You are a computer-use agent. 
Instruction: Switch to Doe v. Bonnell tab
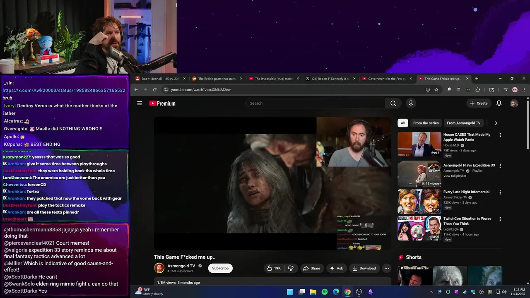[159, 79]
